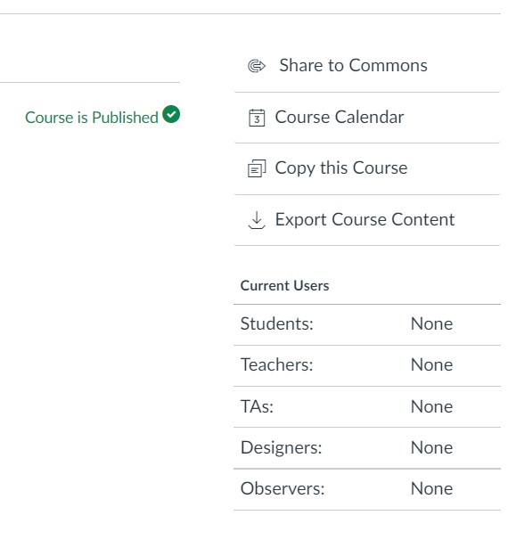Click the Designers count value None
Image resolution: width=508 pixels, height=548 pixels.
point(431,447)
